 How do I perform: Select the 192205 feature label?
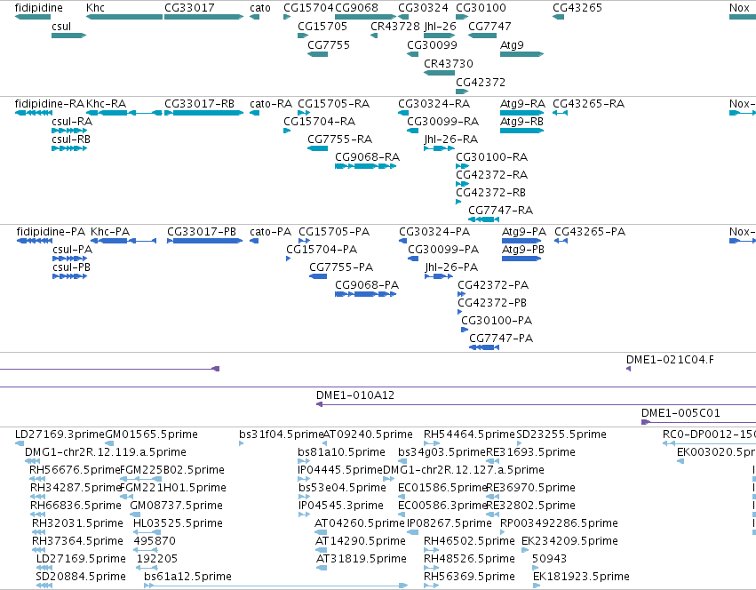[x=157, y=559]
